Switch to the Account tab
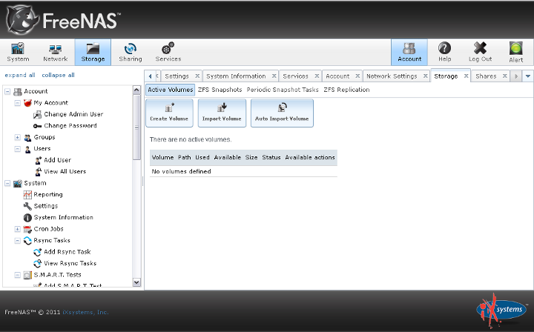534x332 pixels. click(337, 76)
